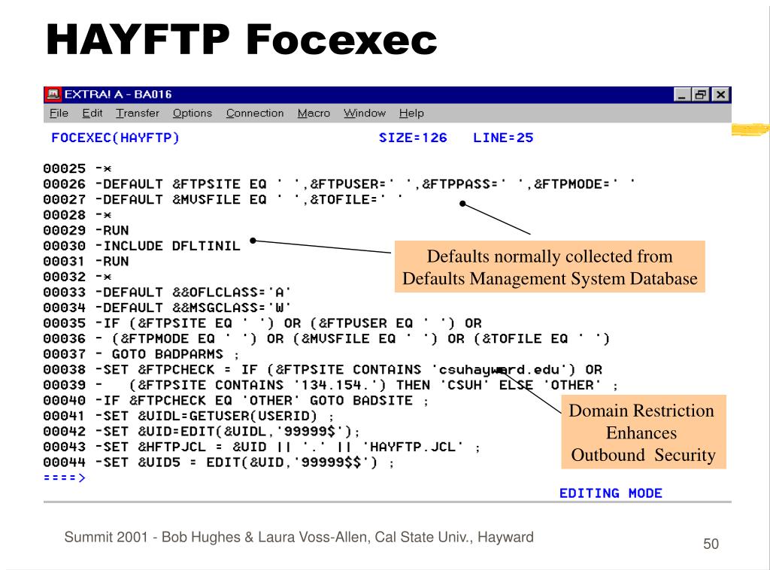This screenshot has width=770, height=570.
Task: Select line 00043 -SET &HFTPJCL
Action: pos(262,447)
